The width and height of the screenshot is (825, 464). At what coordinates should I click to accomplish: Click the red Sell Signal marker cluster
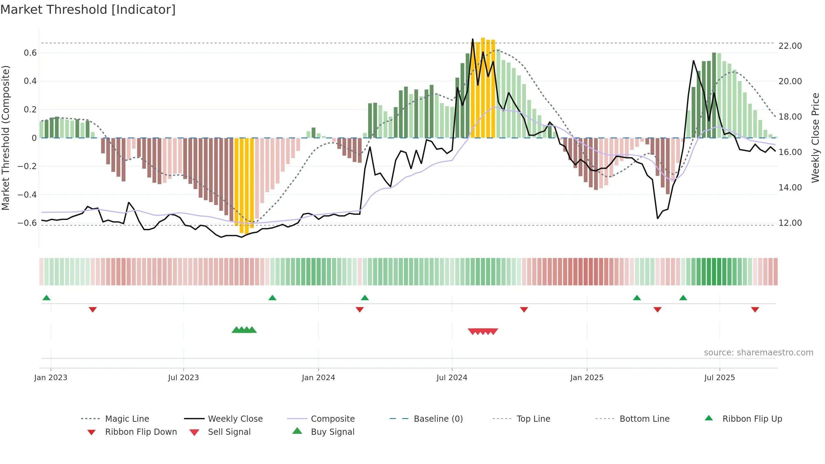coord(483,331)
